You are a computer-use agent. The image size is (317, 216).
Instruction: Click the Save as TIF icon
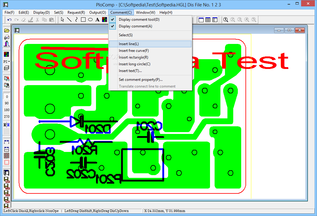(7, 186)
